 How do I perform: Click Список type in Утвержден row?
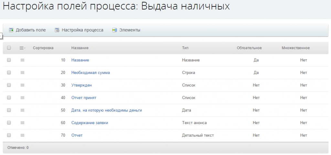click(x=189, y=85)
